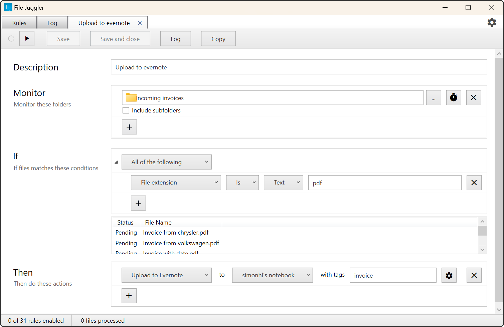The height and width of the screenshot is (327, 504).
Task: Edit the pdf condition value field
Action: (385, 183)
